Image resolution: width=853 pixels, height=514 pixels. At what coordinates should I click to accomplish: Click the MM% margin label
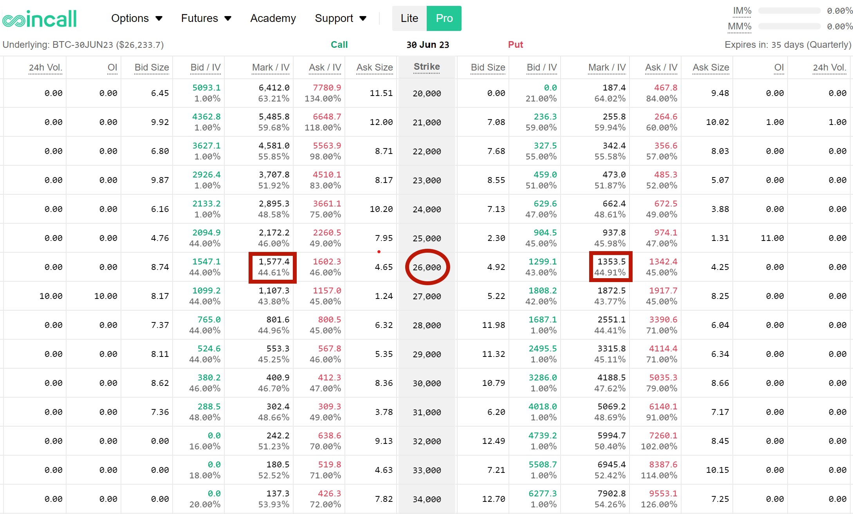click(x=739, y=27)
